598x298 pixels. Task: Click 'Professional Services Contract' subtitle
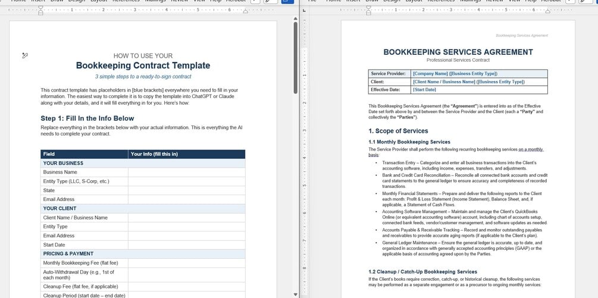tap(458, 60)
